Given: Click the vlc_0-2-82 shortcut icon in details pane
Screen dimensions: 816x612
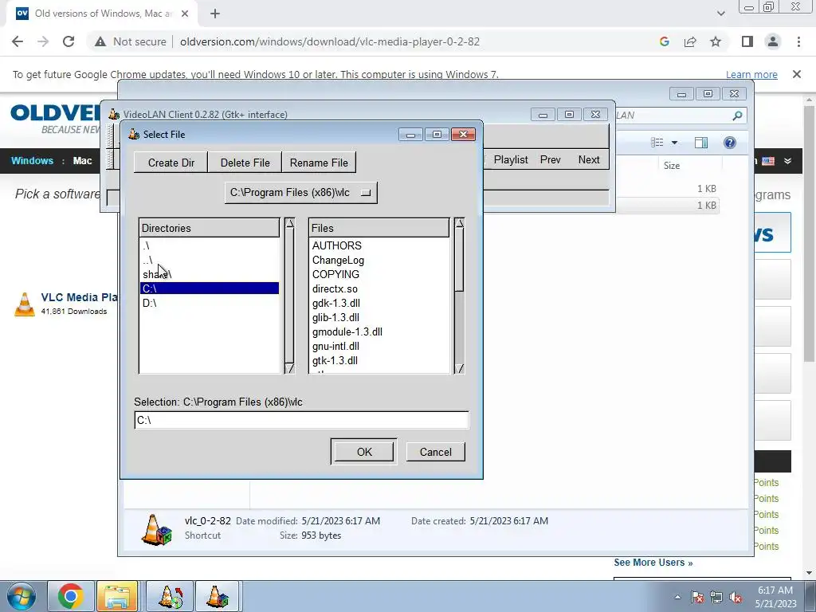Looking at the screenshot, I should 156,529.
